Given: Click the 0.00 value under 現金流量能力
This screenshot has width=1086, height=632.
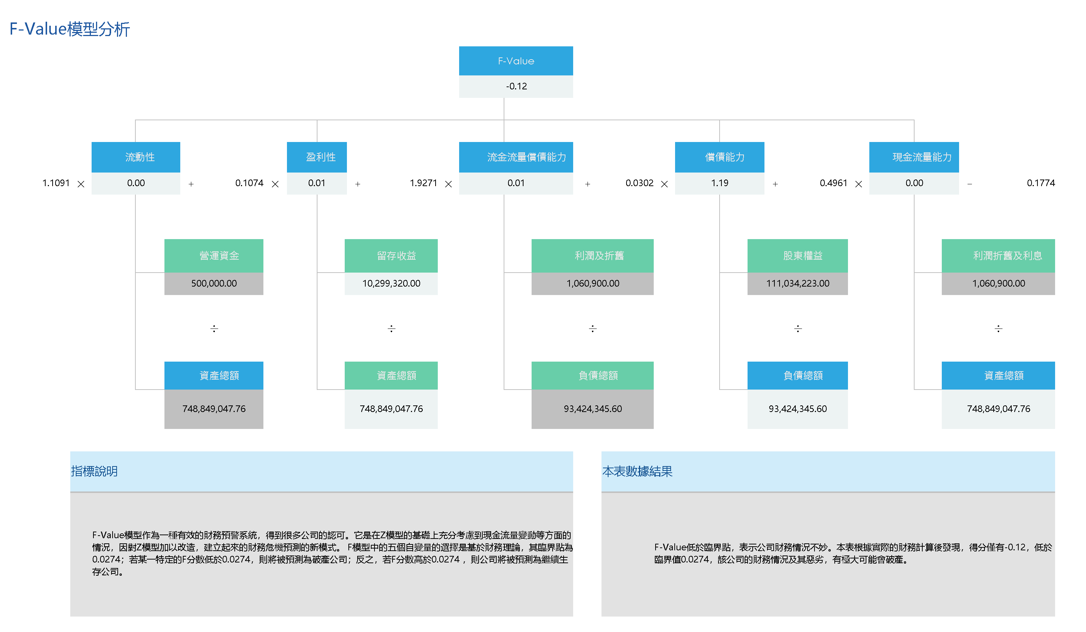Looking at the screenshot, I should [914, 183].
